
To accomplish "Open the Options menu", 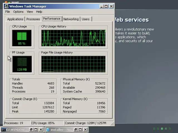I will (x=18, y=12).
